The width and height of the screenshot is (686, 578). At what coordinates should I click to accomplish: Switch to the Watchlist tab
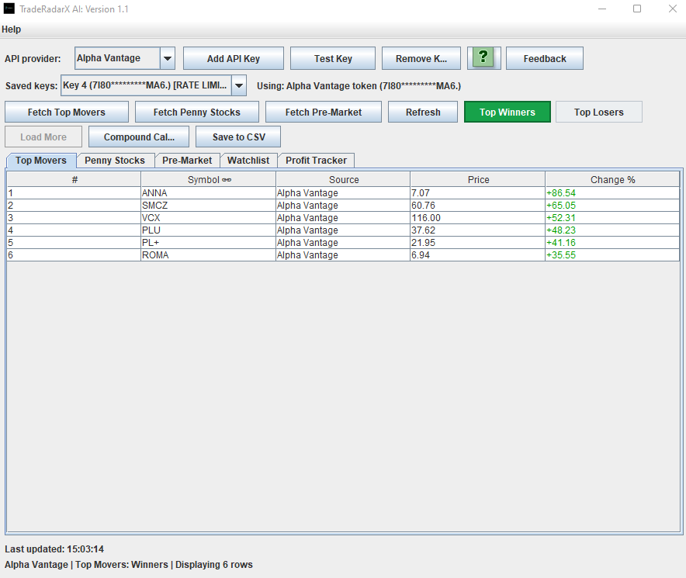pos(248,161)
